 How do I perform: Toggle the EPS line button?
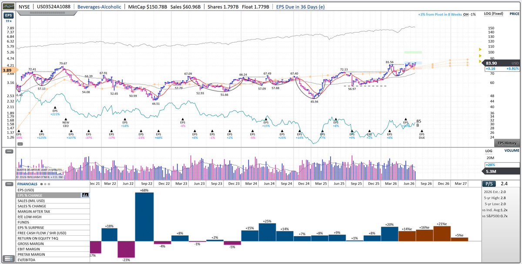click(8, 16)
